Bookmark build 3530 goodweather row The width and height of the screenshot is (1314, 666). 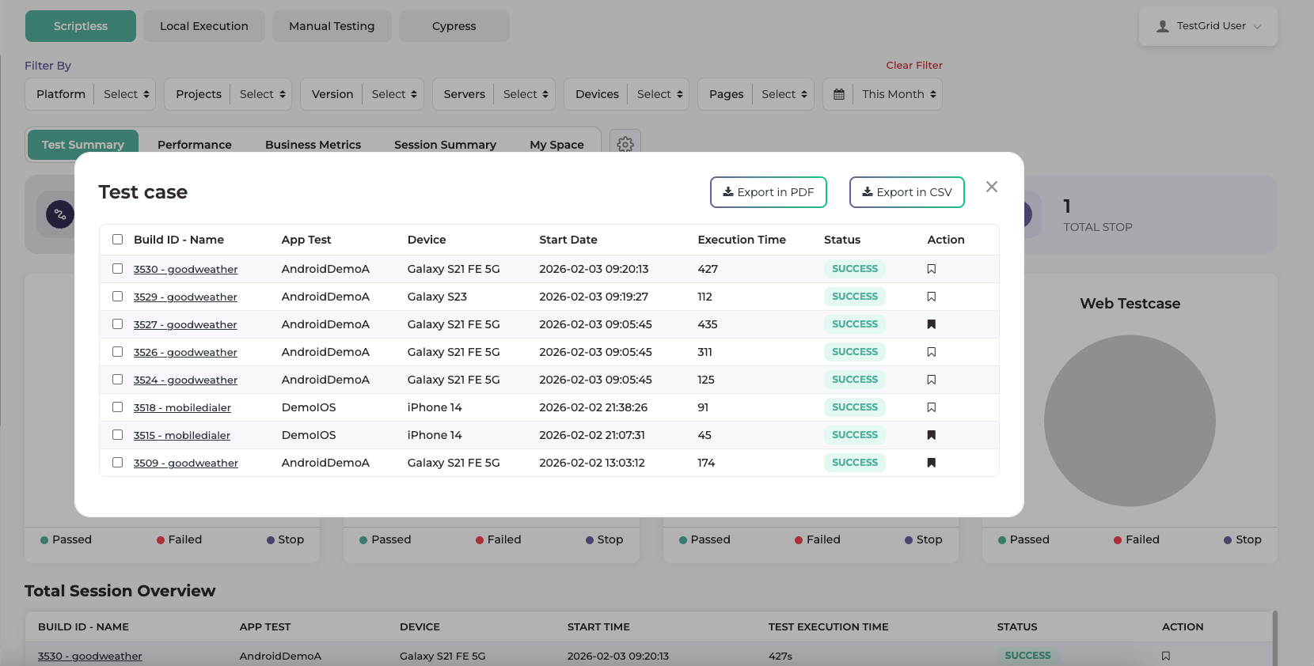931,269
